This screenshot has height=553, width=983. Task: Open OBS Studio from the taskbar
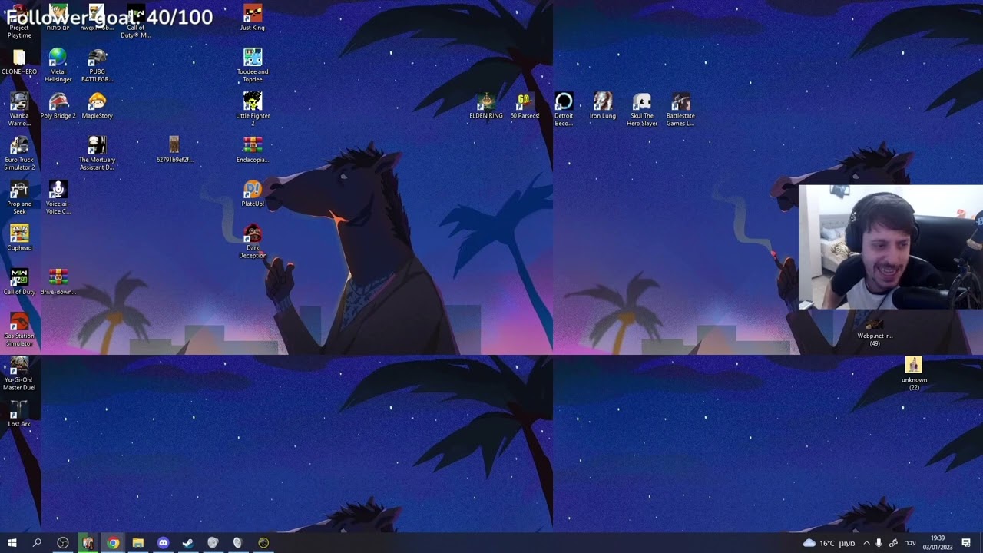63,543
